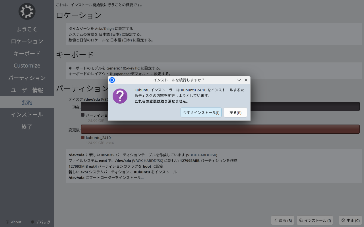This screenshot has width=364, height=227.
Task: Click the "変更後:" label
Action: pyautogui.click(x=75, y=130)
